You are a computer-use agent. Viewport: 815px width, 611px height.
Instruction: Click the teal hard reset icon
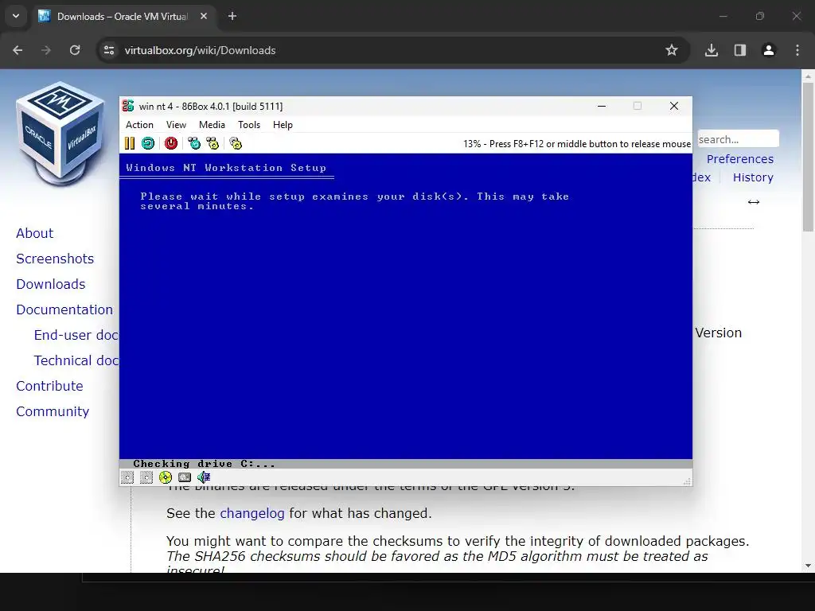(x=148, y=143)
